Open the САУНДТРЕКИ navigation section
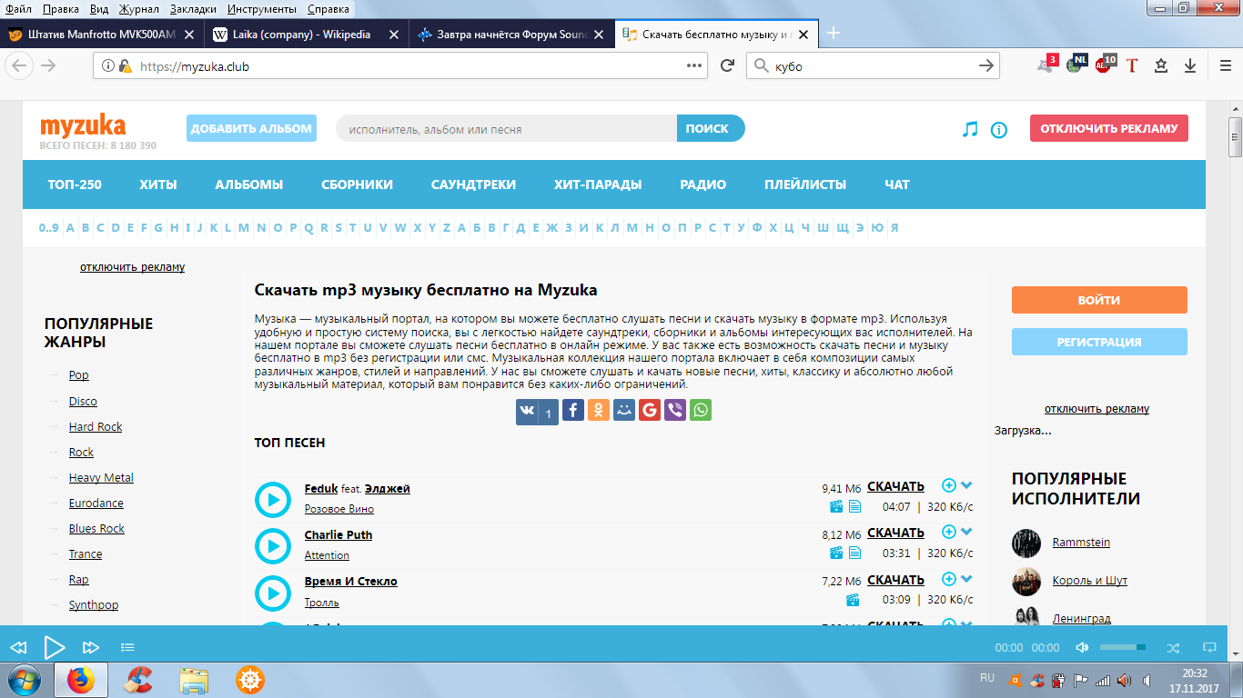Image resolution: width=1243 pixels, height=698 pixels. (x=473, y=184)
